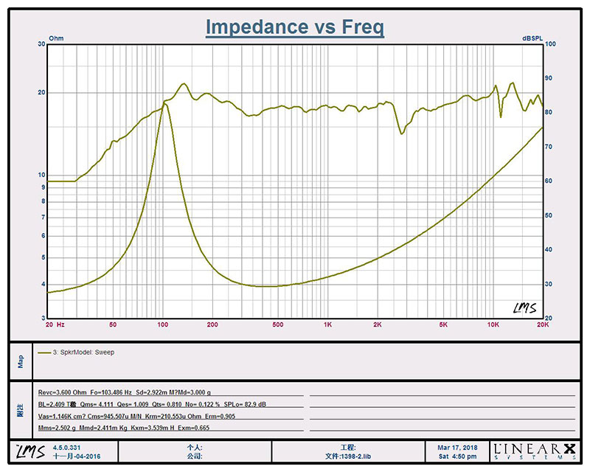Viewport: 590px width, 472px height.
Task: Click the 'dBSPL' axis unit label
Action: 533,38
